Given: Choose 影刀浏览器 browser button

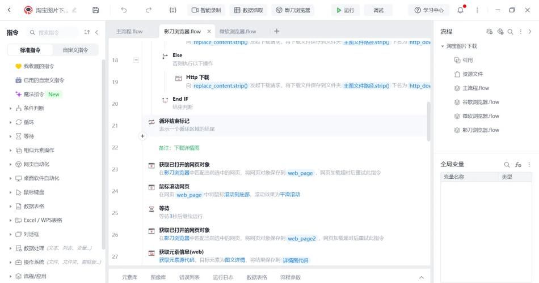Looking at the screenshot, I should (x=293, y=10).
